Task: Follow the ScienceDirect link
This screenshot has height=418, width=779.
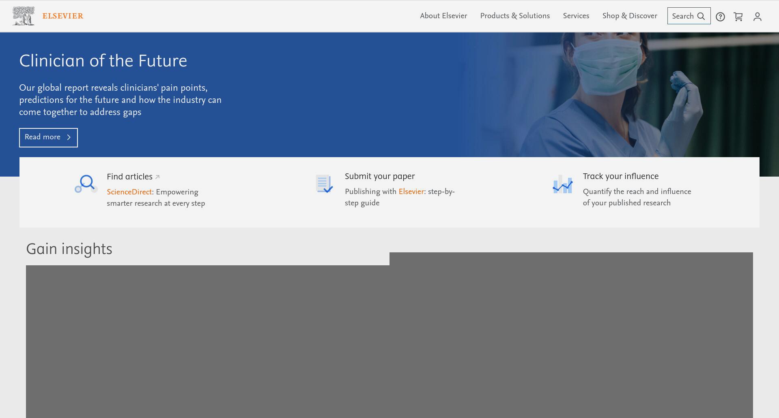Action: [129, 192]
